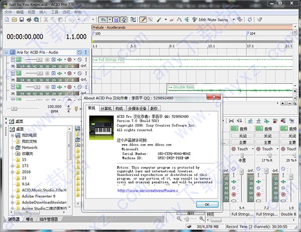Collapse the Aria for ACID Pro folder track
This screenshot has height=232, width=301.
[7, 52]
